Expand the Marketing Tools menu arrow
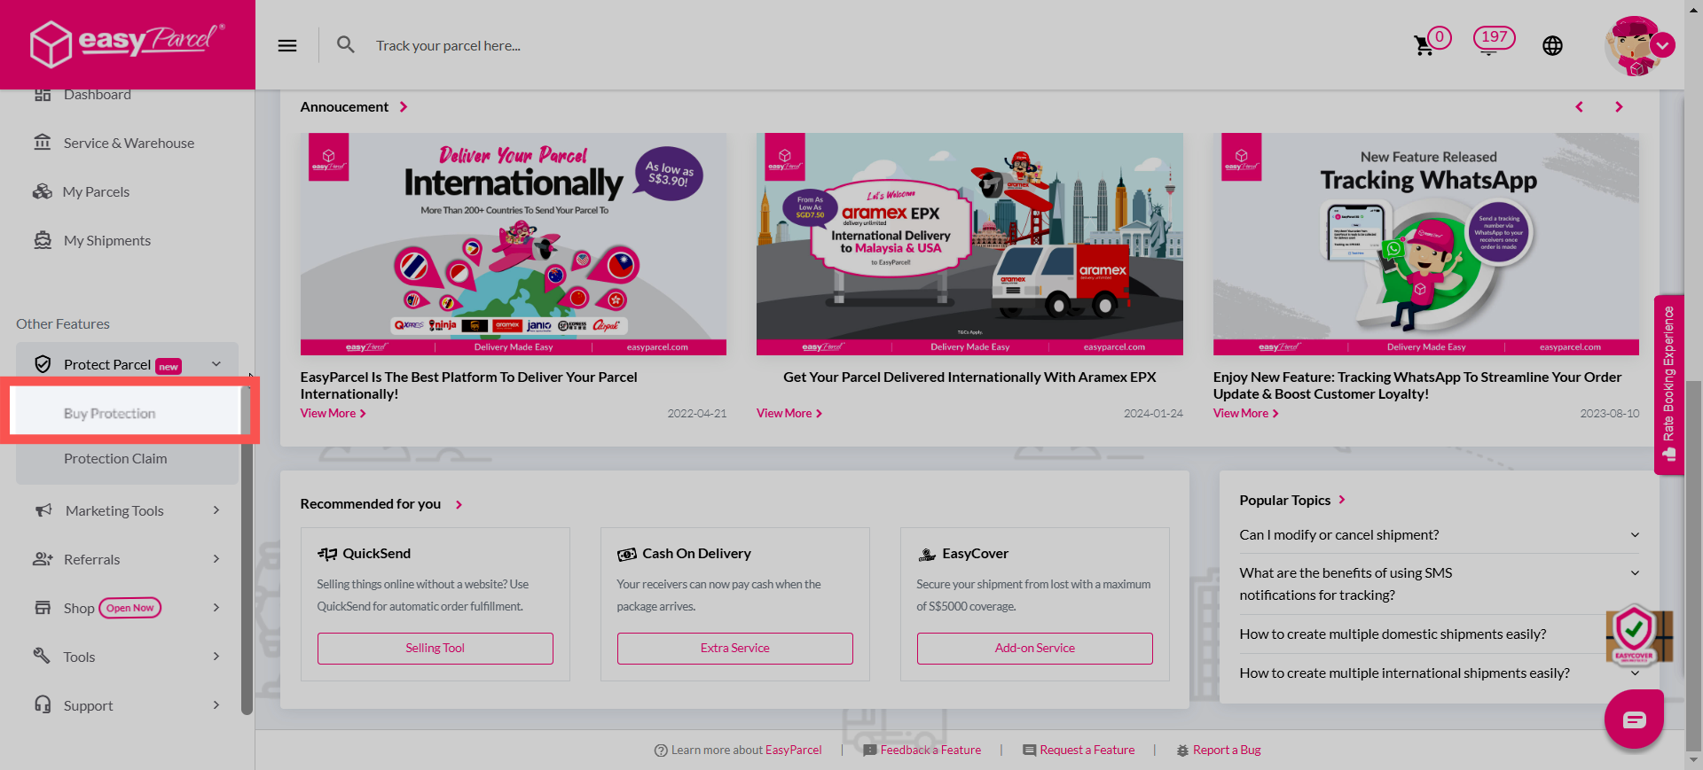This screenshot has width=1703, height=770. click(x=216, y=510)
